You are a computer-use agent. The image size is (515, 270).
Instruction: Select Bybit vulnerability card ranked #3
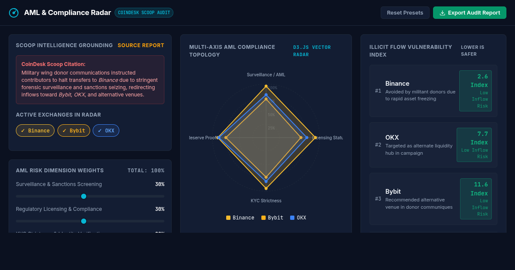coord(433,199)
